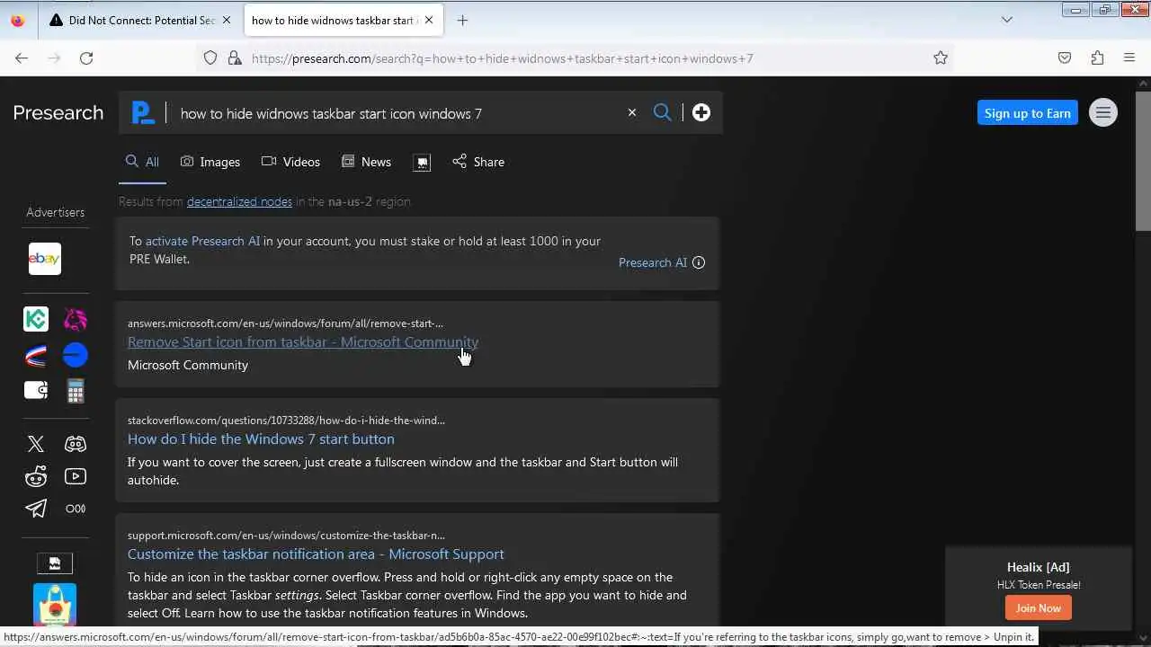This screenshot has width=1151, height=647.
Task: Click the Healix [Ad] title
Action: (1039, 567)
